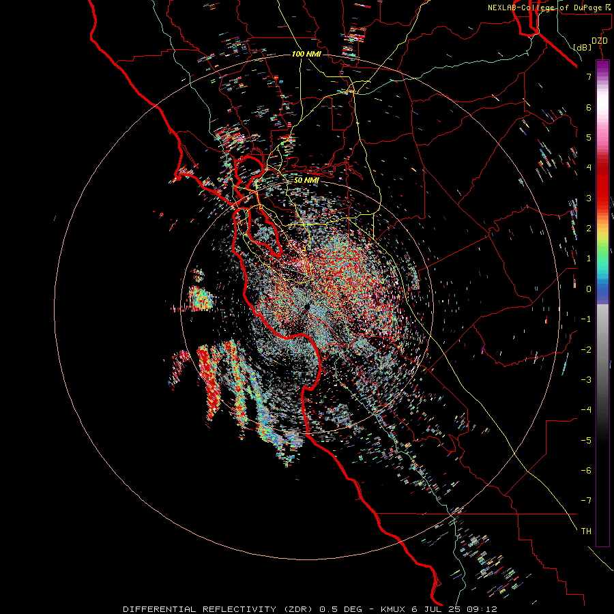This screenshot has width=614, height=614.
Task: Click the "-7" value on the color scale
Action: 586,501
